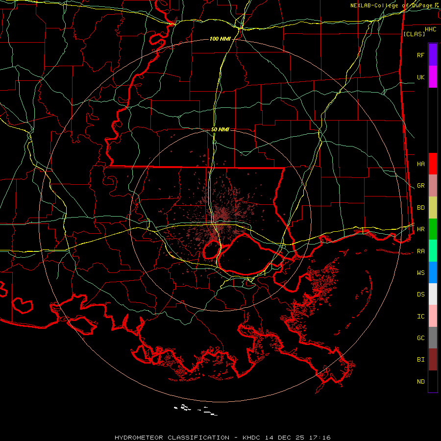The height and width of the screenshot is (441, 441).
Task: Click the RA legend label
Action: [x=420, y=251]
